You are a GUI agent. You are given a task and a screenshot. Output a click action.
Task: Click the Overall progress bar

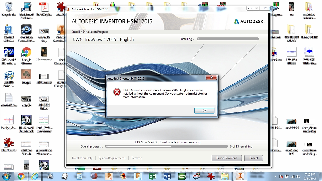(166, 146)
